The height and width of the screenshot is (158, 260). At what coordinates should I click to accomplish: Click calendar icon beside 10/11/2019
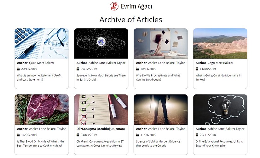[x=137, y=69]
